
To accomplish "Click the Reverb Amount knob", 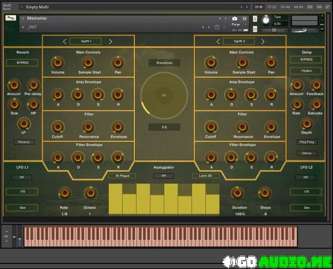I will (14, 85).
